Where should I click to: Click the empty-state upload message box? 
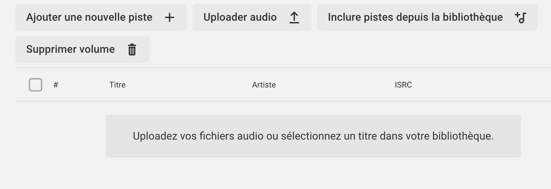click(313, 136)
